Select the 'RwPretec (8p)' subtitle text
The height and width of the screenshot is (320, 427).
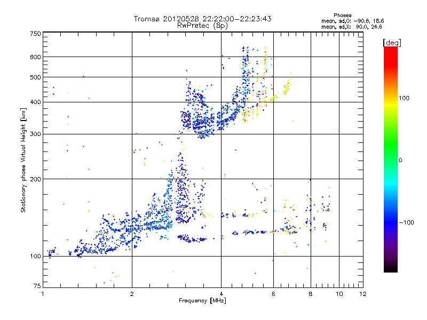coord(202,26)
